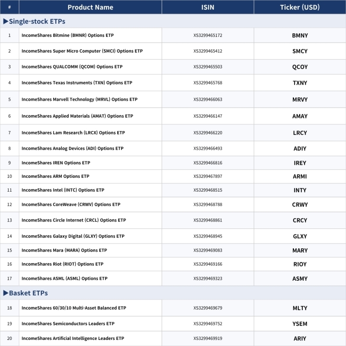346x346 pixels.
Task: Click ISIN XS3299465768
Action: (x=208, y=83)
